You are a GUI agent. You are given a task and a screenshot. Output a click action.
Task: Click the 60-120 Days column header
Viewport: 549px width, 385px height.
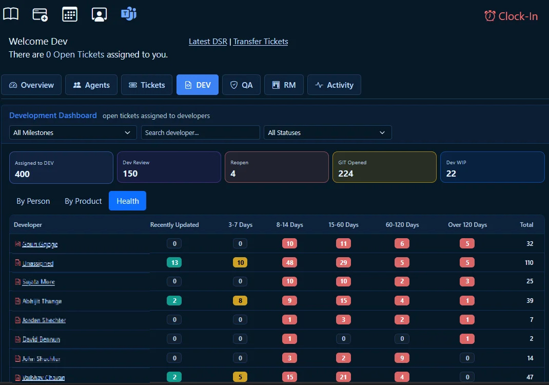pyautogui.click(x=402, y=225)
